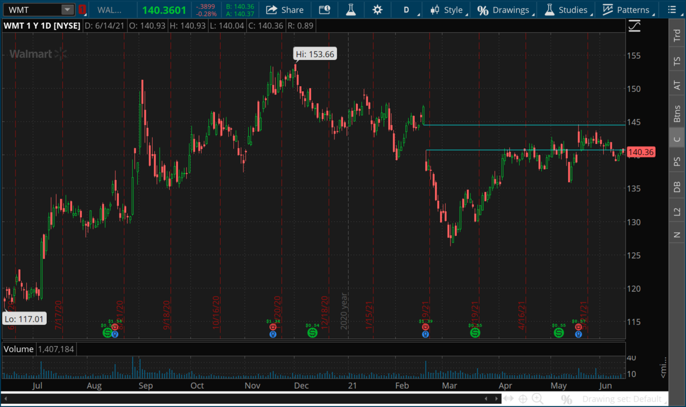Click the May dividend icon labeled $0.55
Image resolution: width=686 pixels, height=407 pixels.
pos(559,332)
